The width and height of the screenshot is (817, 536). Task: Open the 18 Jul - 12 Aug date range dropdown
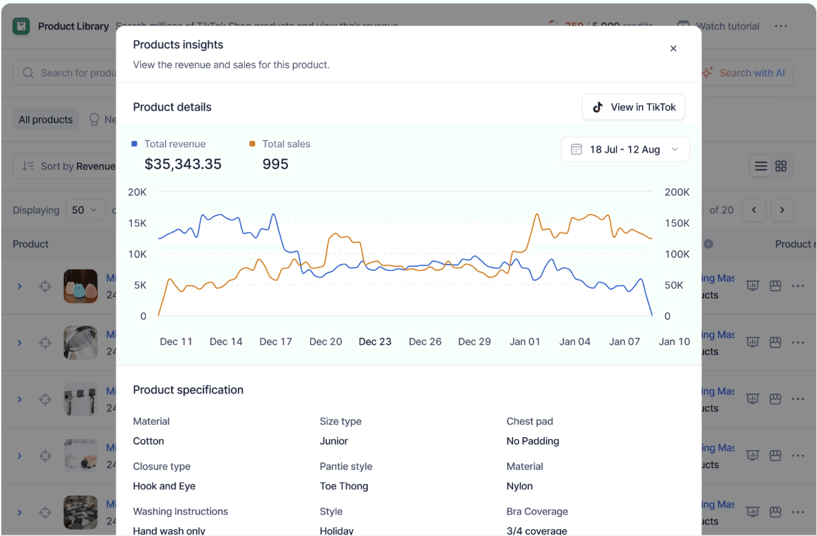click(625, 150)
